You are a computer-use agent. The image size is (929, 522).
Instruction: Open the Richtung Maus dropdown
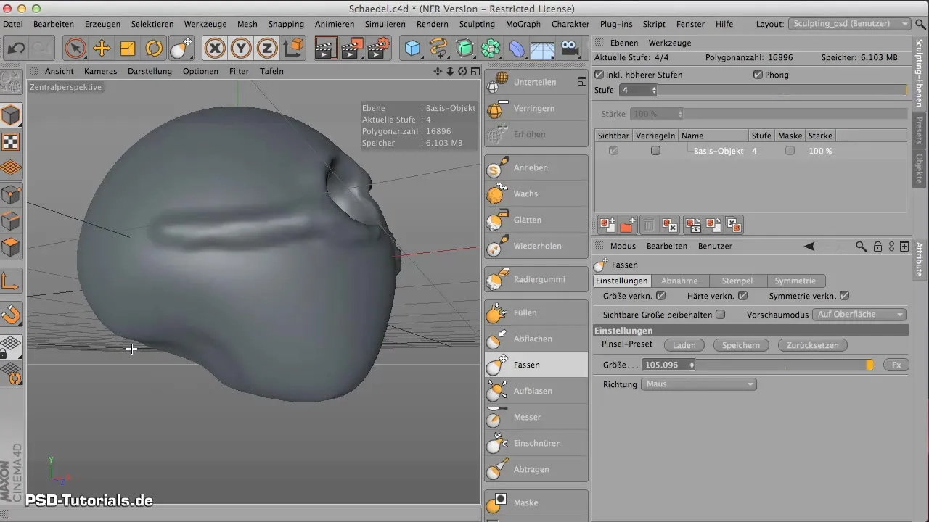pyautogui.click(x=699, y=384)
